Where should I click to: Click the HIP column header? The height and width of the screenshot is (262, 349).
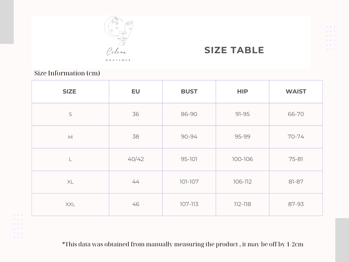pos(242,91)
